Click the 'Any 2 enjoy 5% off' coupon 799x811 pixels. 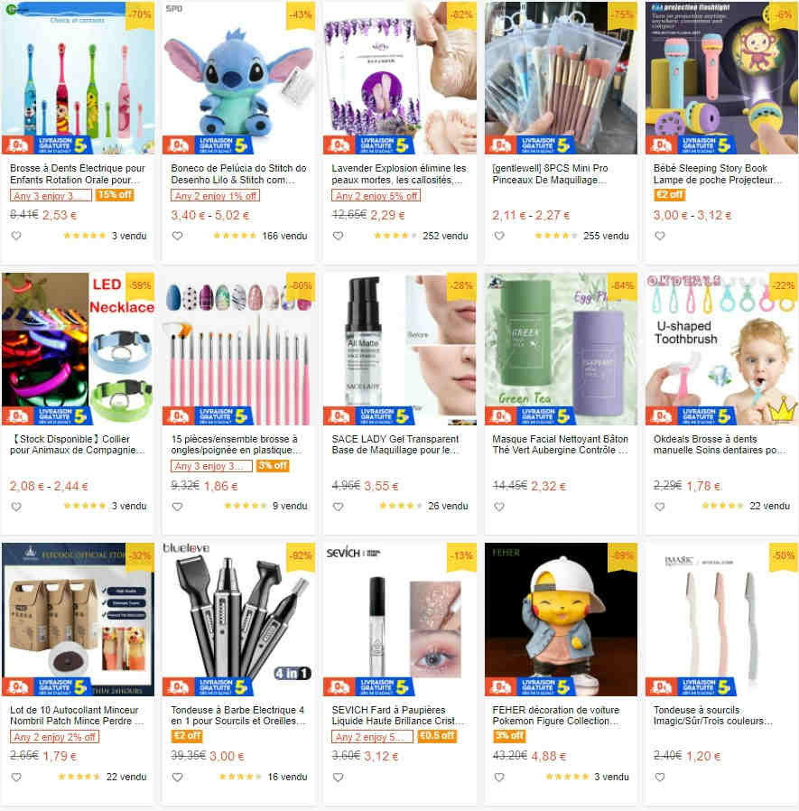pyautogui.click(x=376, y=196)
